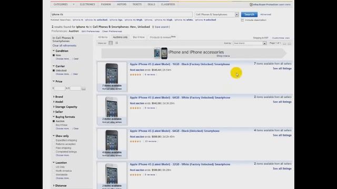Select the list view icon
Screen dimensions: 337x189
tap(111, 43)
